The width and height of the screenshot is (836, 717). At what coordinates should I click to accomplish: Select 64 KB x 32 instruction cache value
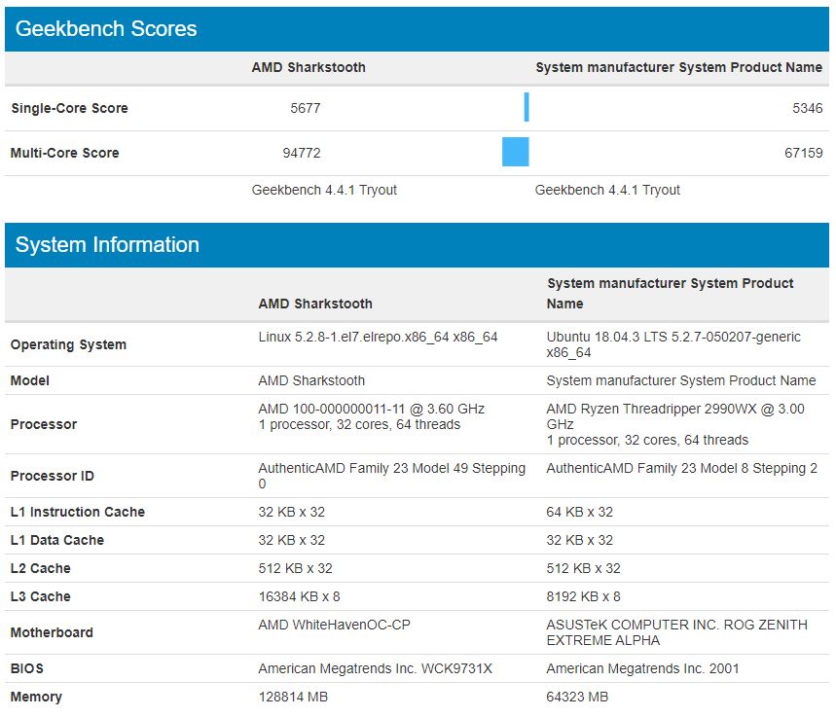(579, 512)
